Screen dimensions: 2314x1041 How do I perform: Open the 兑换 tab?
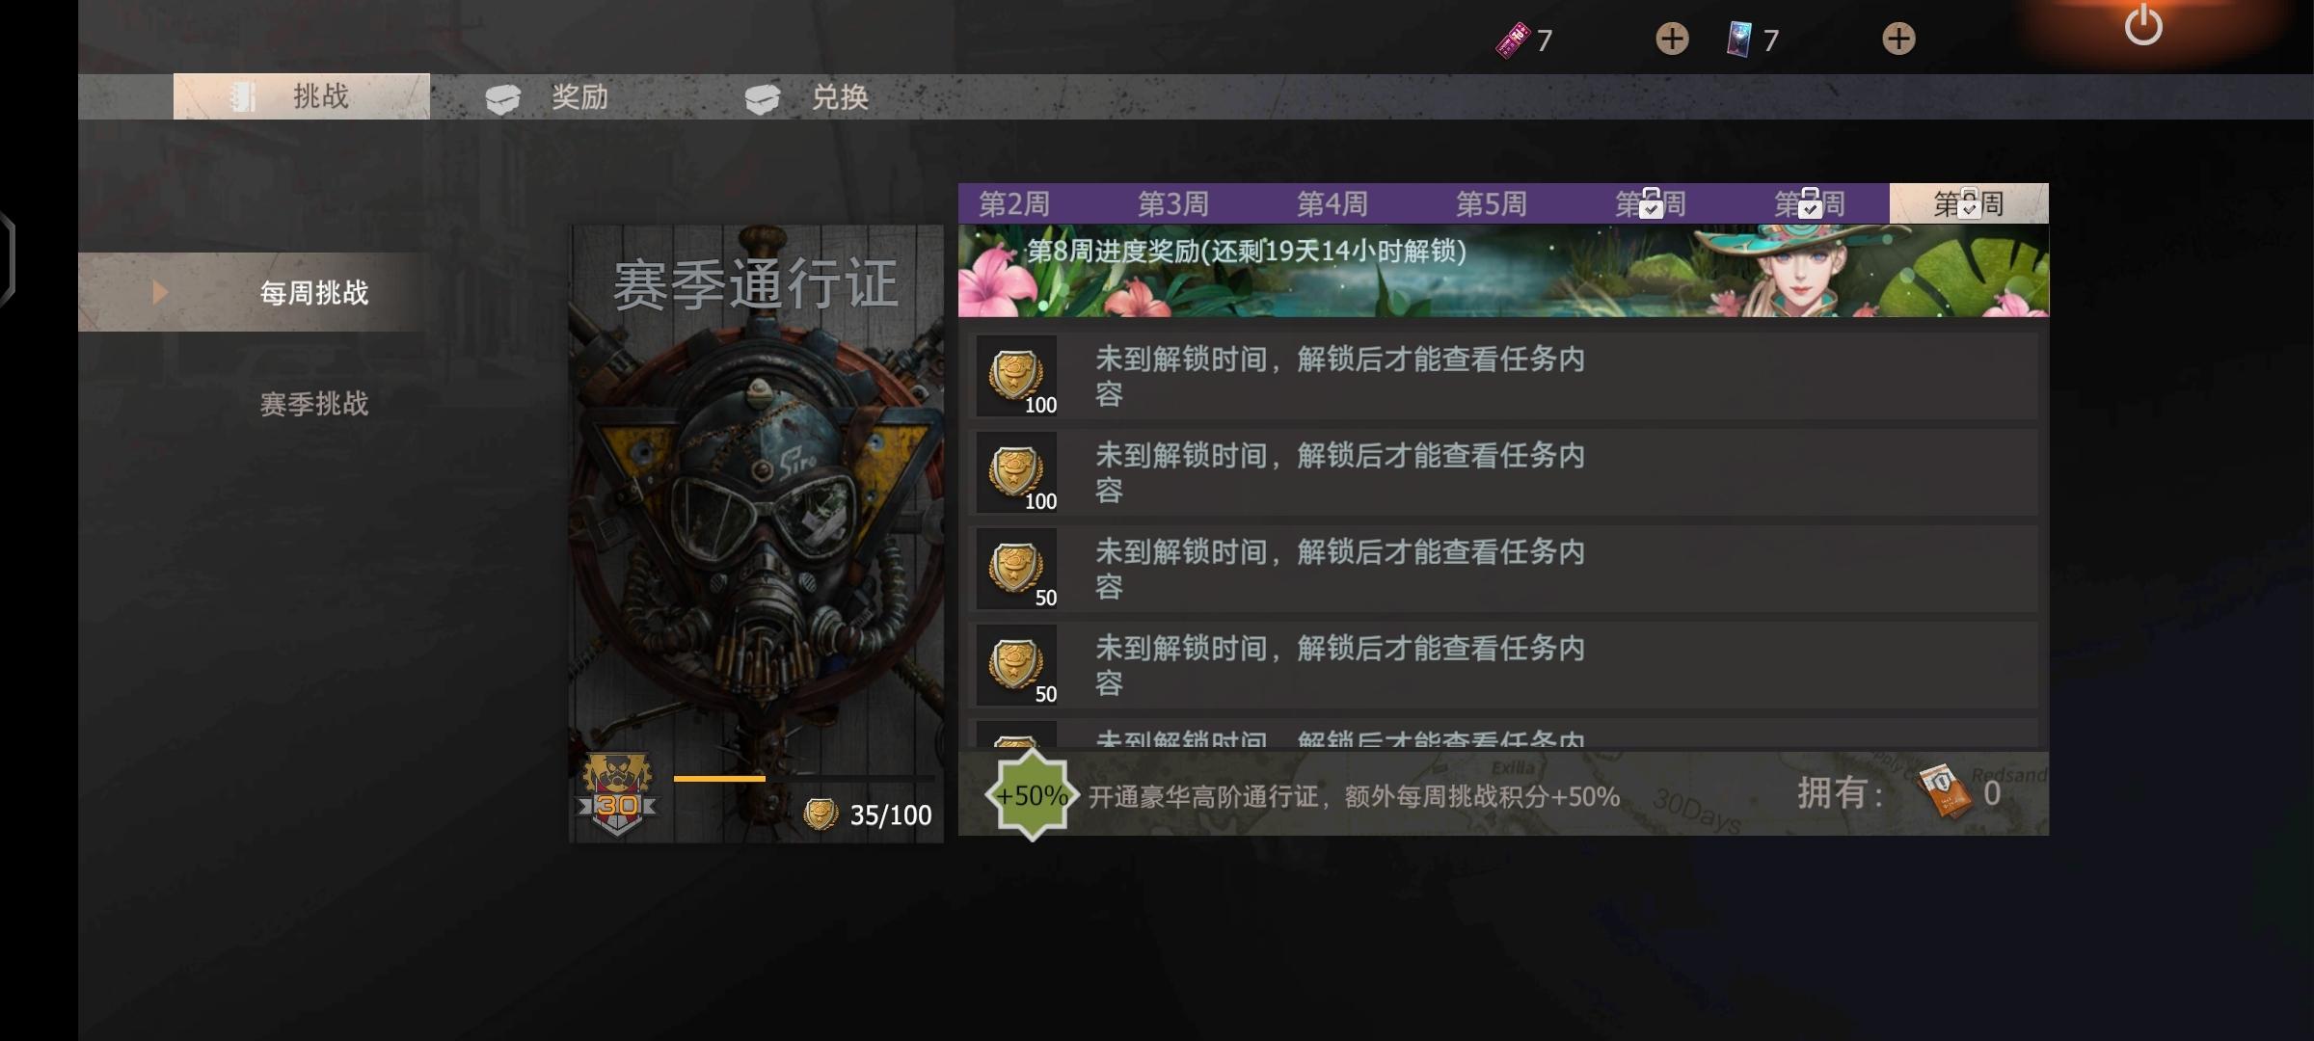coord(807,97)
